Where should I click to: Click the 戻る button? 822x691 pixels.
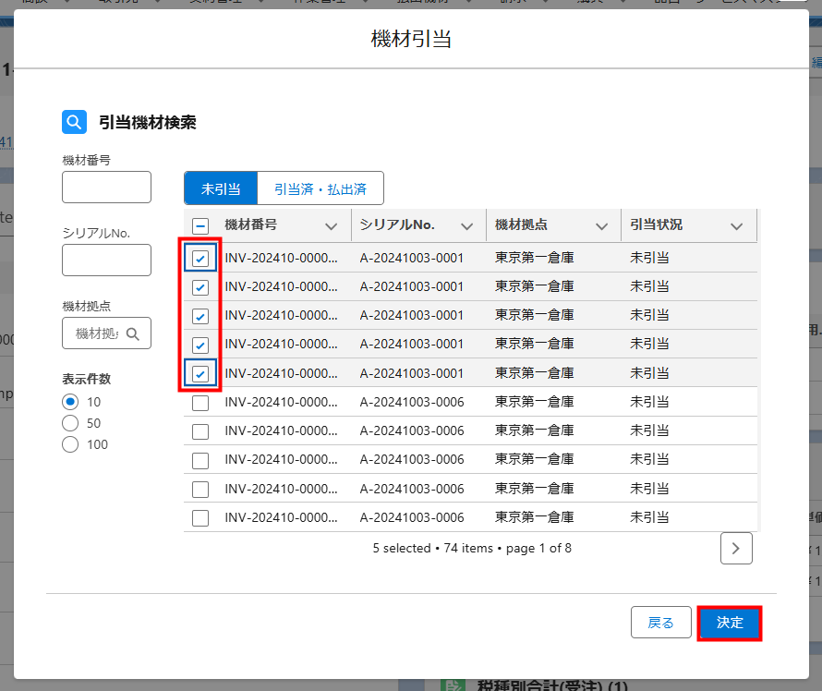coord(660,623)
